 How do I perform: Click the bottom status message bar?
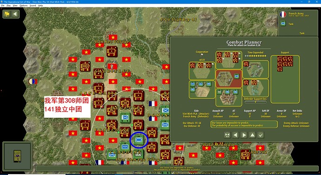[177, 168]
